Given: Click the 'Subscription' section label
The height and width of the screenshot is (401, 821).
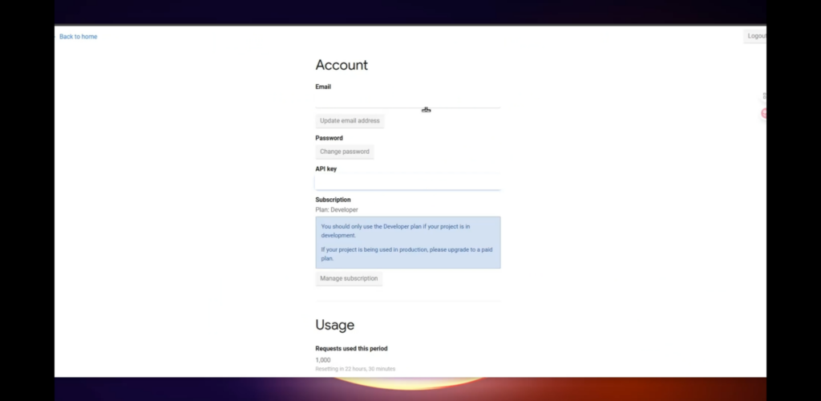Looking at the screenshot, I should [x=333, y=200].
